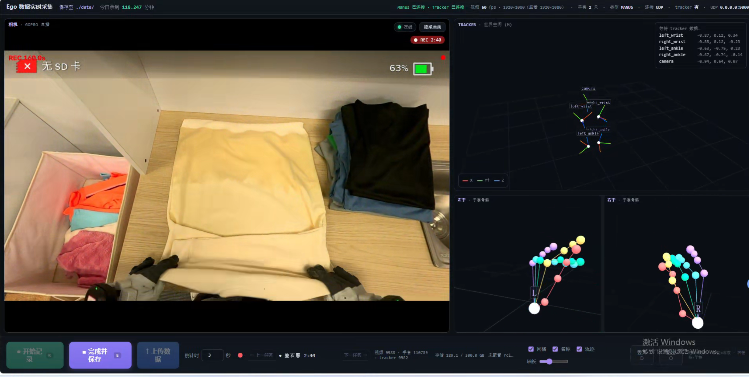
Task: Click the 开始记录 start recording button
Action: [35, 355]
